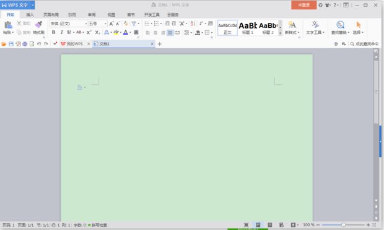Toggle Italic formatting
This screenshot has width=384, height=230.
click(61, 32)
